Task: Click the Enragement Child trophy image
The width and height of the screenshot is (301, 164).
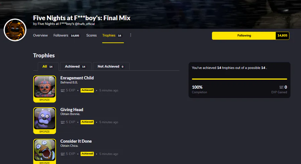Action: (x=44, y=87)
